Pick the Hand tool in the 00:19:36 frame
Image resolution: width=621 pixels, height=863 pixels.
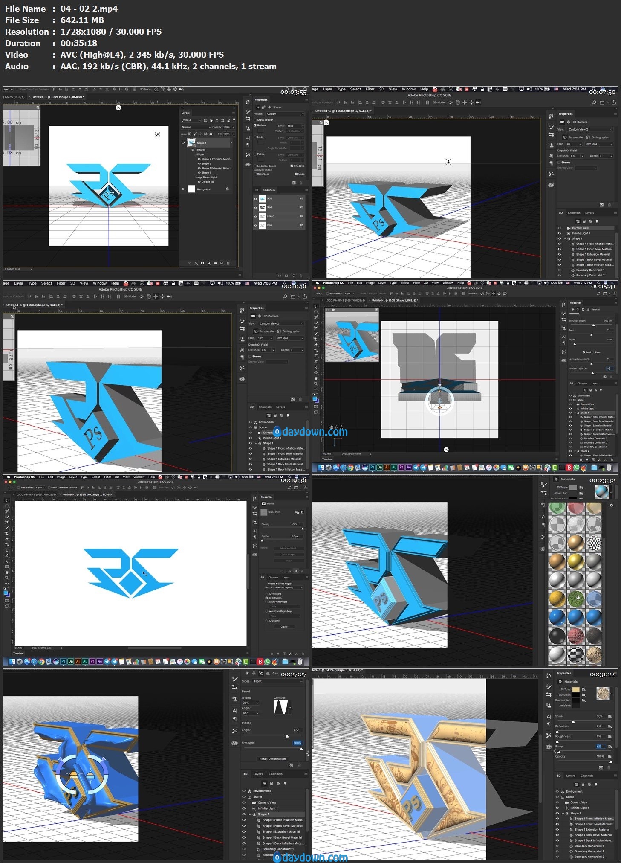pyautogui.click(x=7, y=572)
